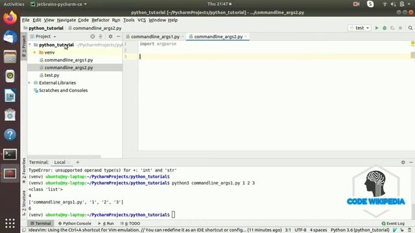Change the UTF-8 file encoding
Image resolution: width=415 pixels, height=233 pixels.
pos(300,230)
